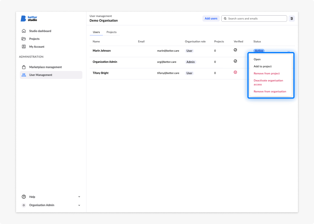Open Marketplace management page
The height and width of the screenshot is (224, 314).
click(x=45, y=67)
